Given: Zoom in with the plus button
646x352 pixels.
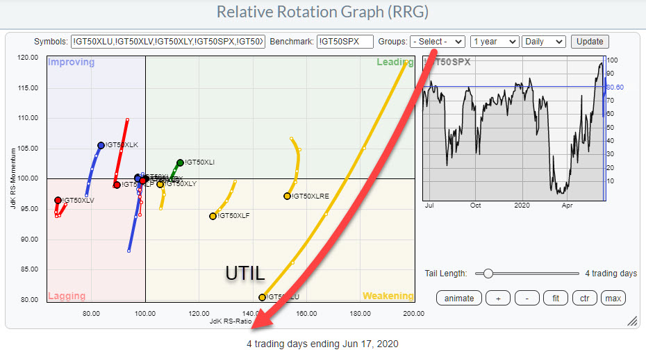Looking at the screenshot, I should (x=497, y=298).
